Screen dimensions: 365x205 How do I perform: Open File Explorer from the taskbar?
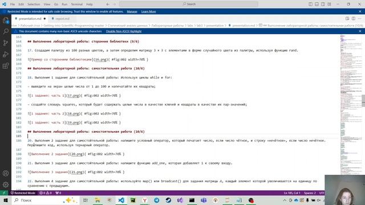(98, 200)
